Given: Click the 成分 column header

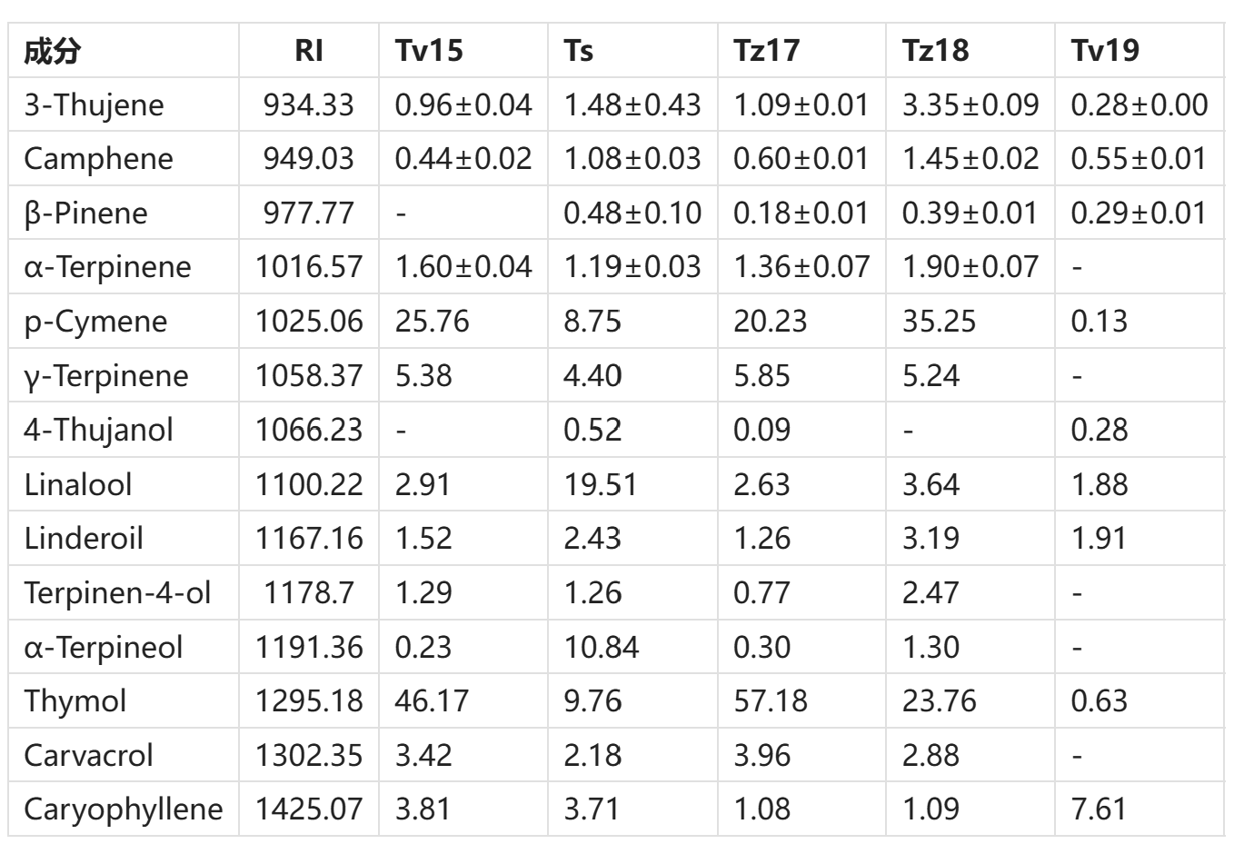Looking at the screenshot, I should tap(52, 50).
